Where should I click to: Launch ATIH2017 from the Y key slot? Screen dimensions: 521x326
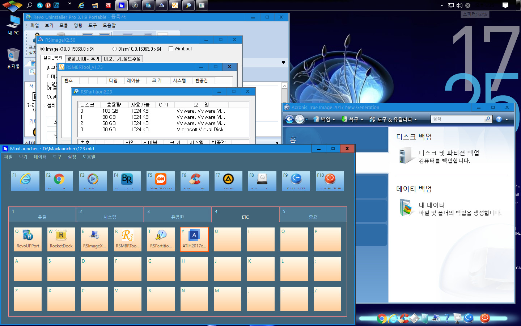click(194, 239)
